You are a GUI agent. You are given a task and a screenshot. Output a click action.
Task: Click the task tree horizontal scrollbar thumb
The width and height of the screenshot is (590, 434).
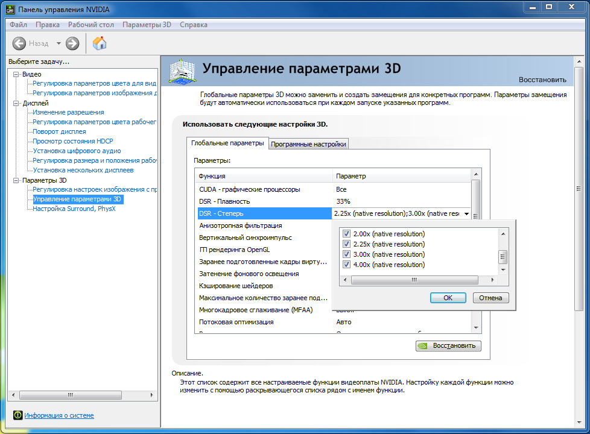pyautogui.click(x=71, y=395)
